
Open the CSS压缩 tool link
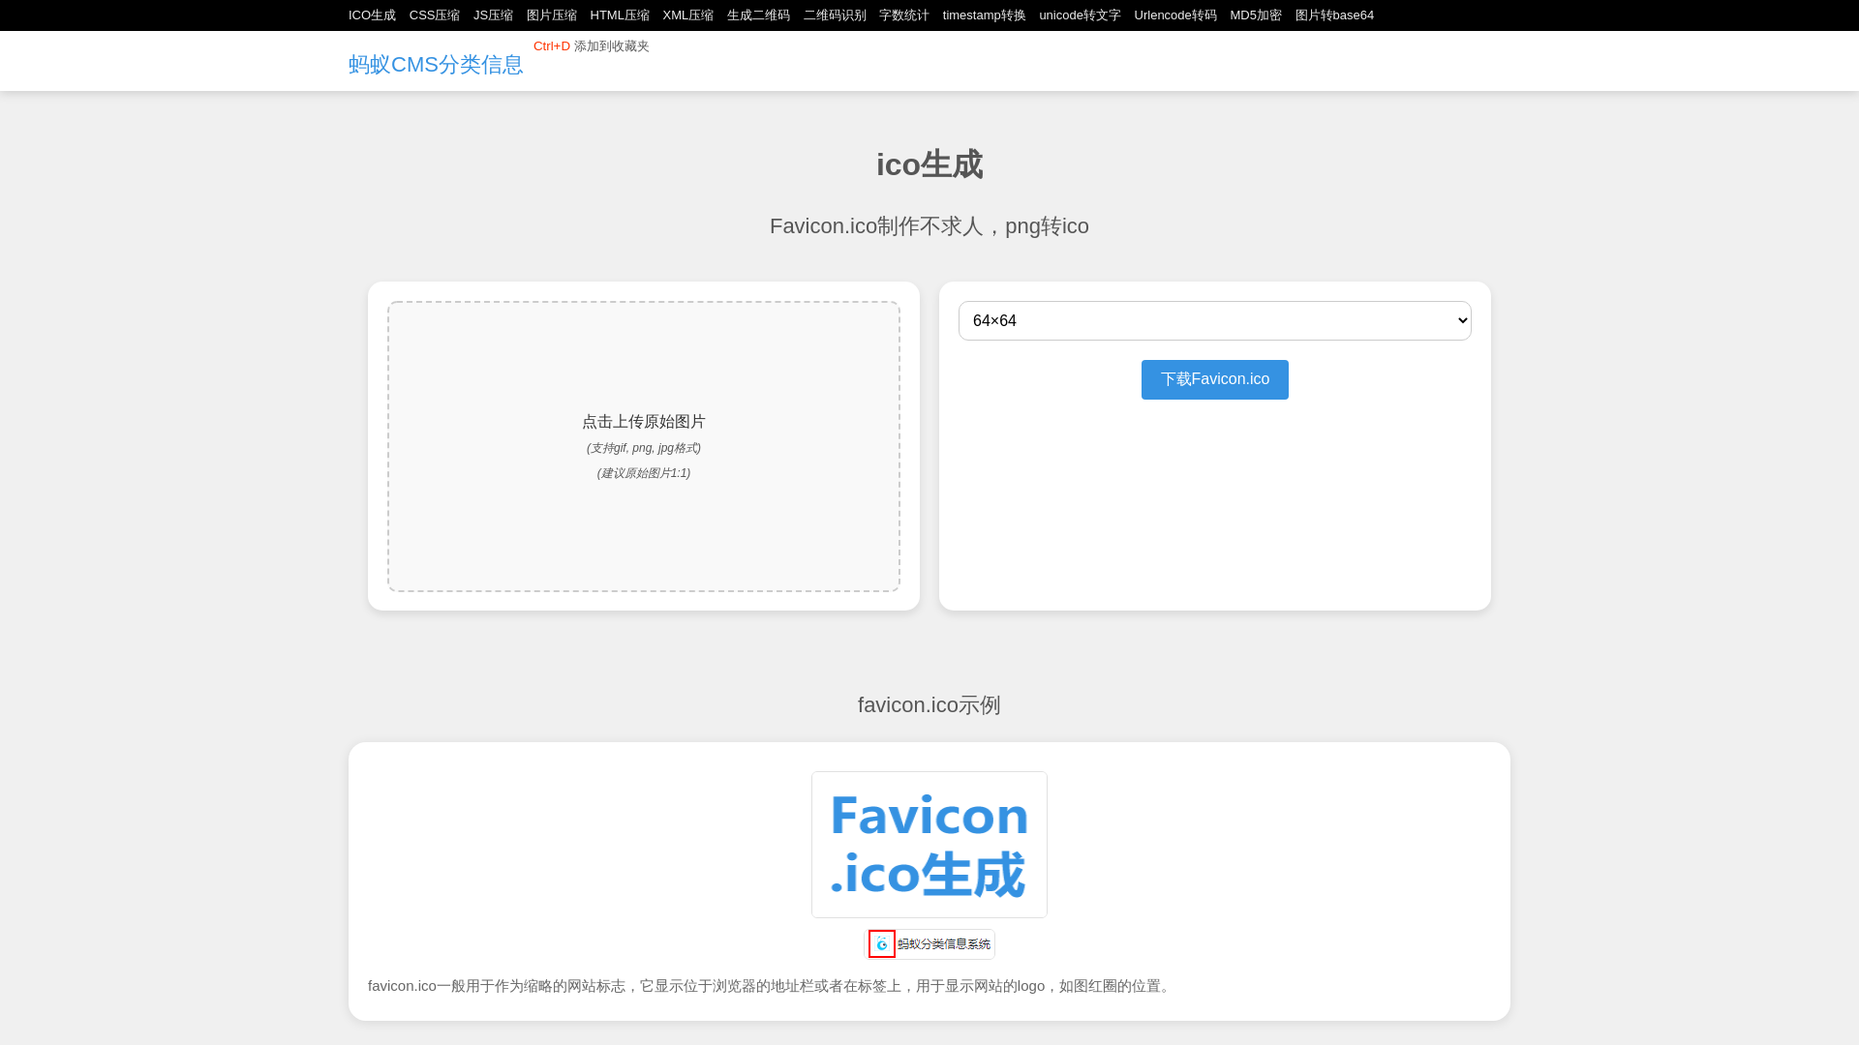[434, 15]
